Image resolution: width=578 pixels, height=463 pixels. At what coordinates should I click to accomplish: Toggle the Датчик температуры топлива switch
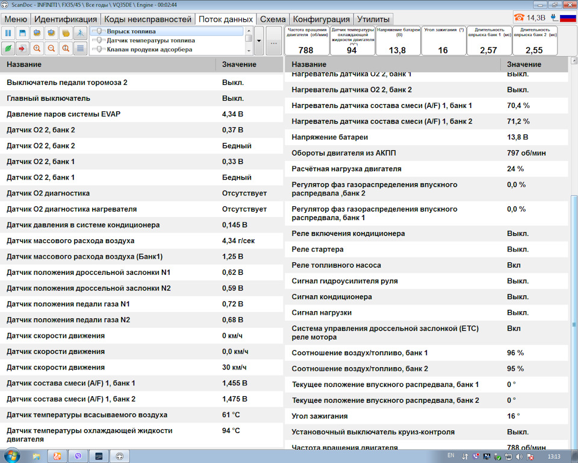(x=98, y=40)
